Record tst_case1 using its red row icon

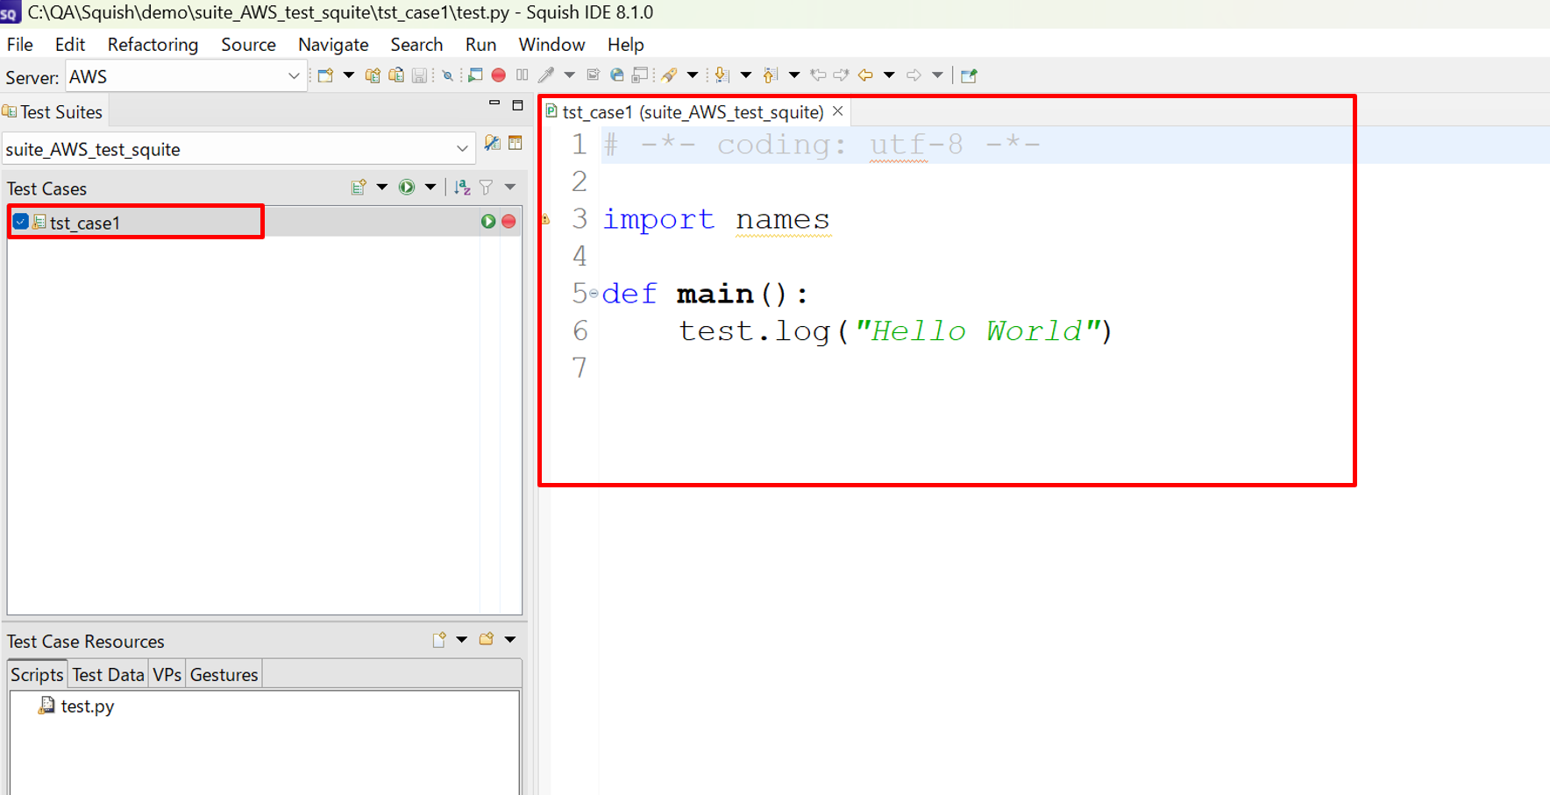[x=508, y=222]
